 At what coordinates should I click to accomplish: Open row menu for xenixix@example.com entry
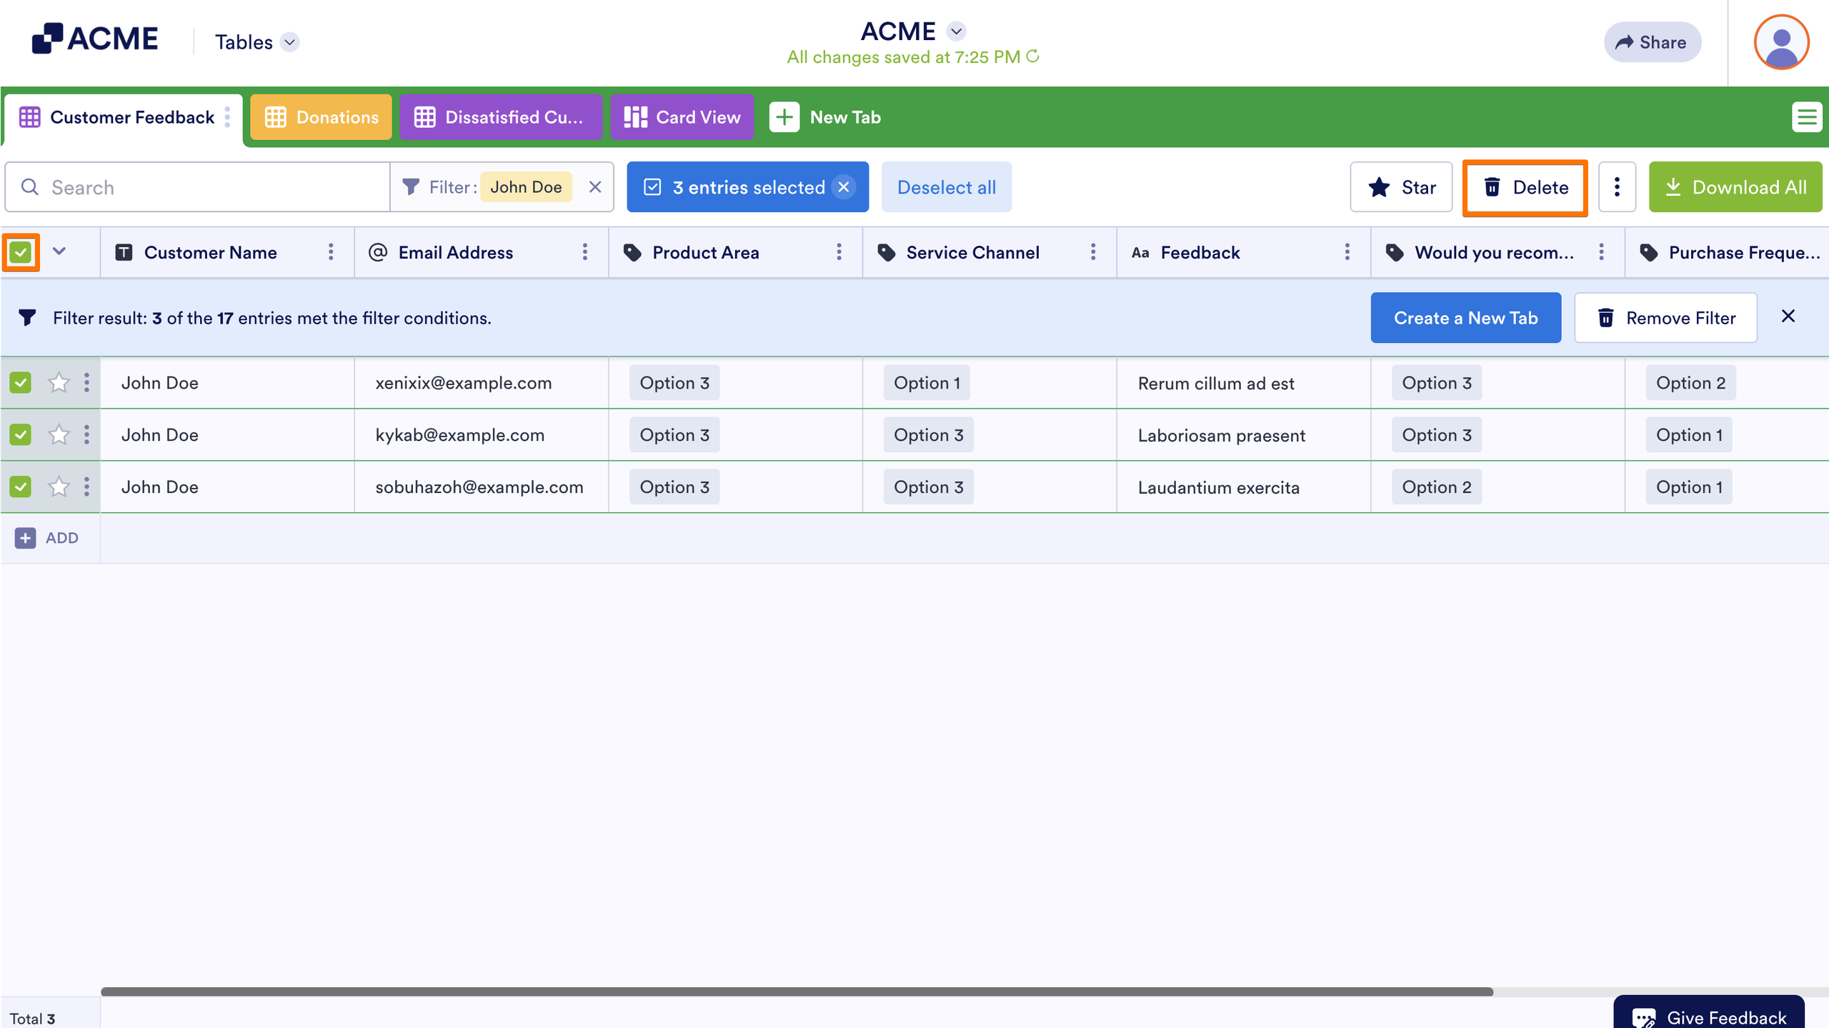[86, 383]
